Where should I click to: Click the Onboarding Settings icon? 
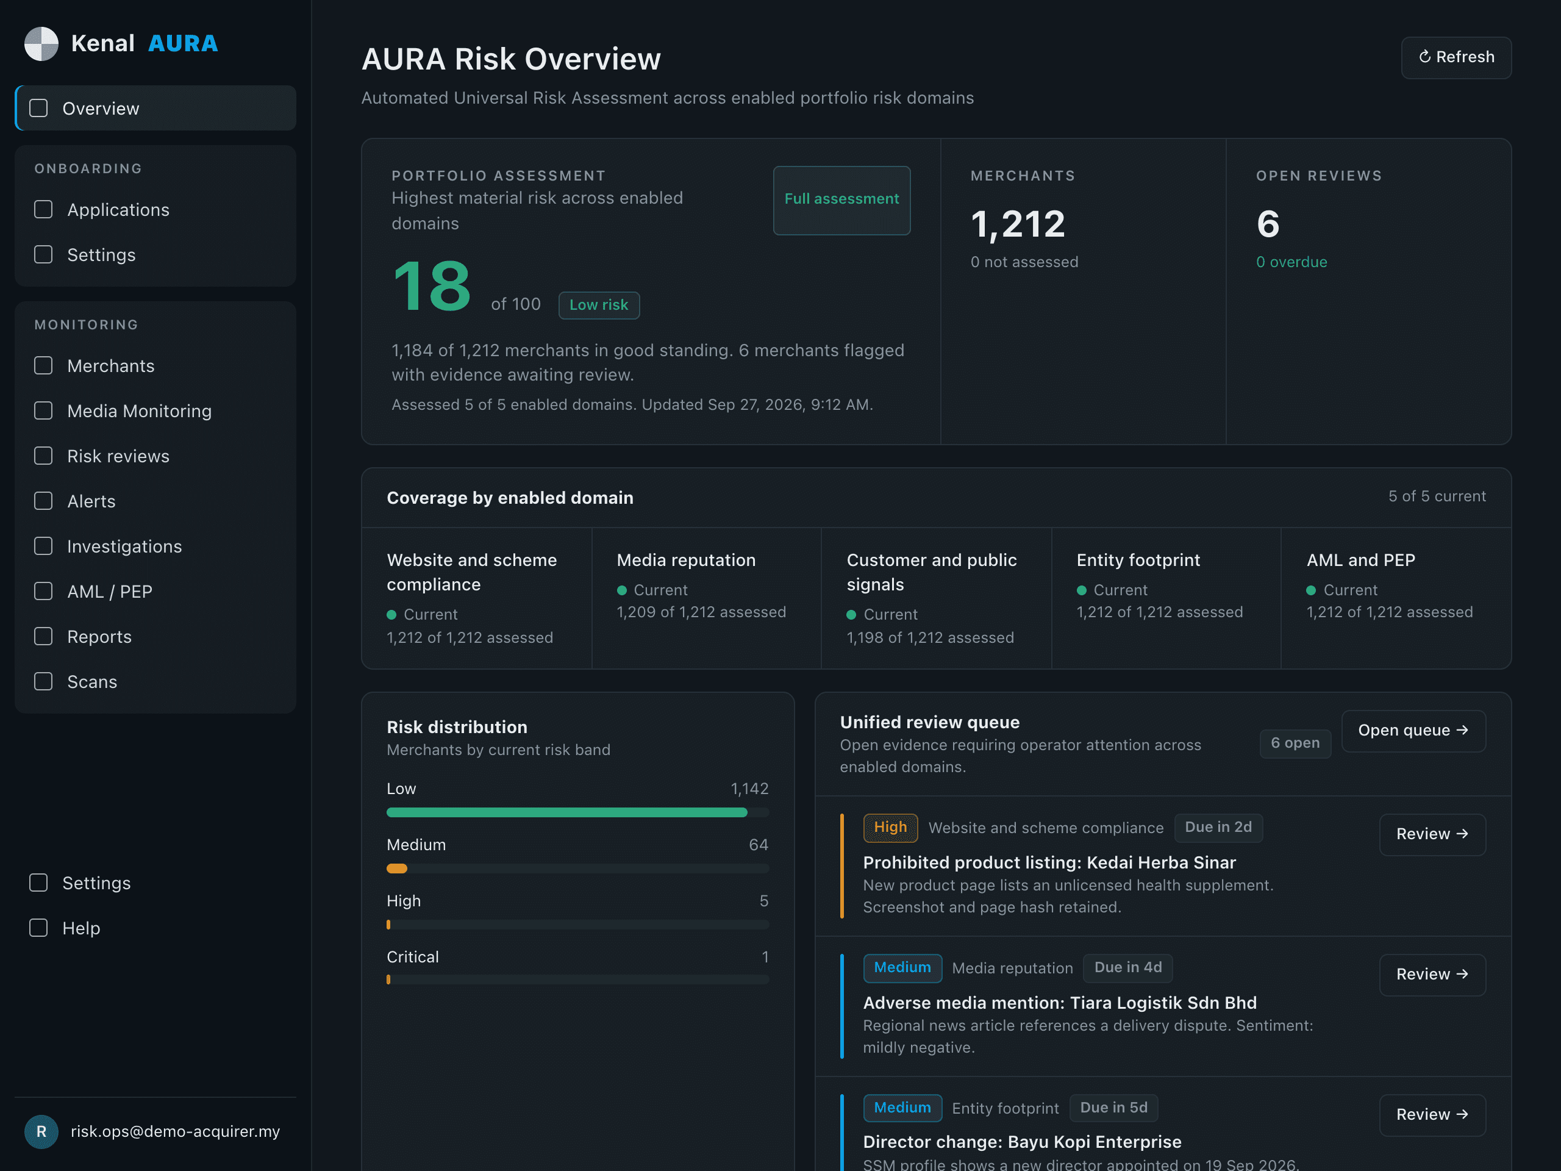coord(44,255)
